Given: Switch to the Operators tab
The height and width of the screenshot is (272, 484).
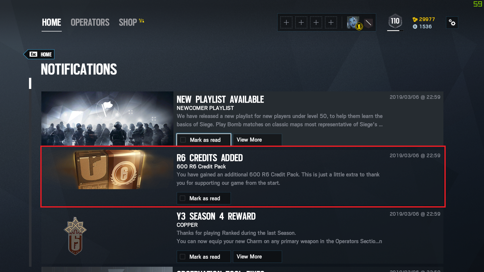Looking at the screenshot, I should (90, 23).
